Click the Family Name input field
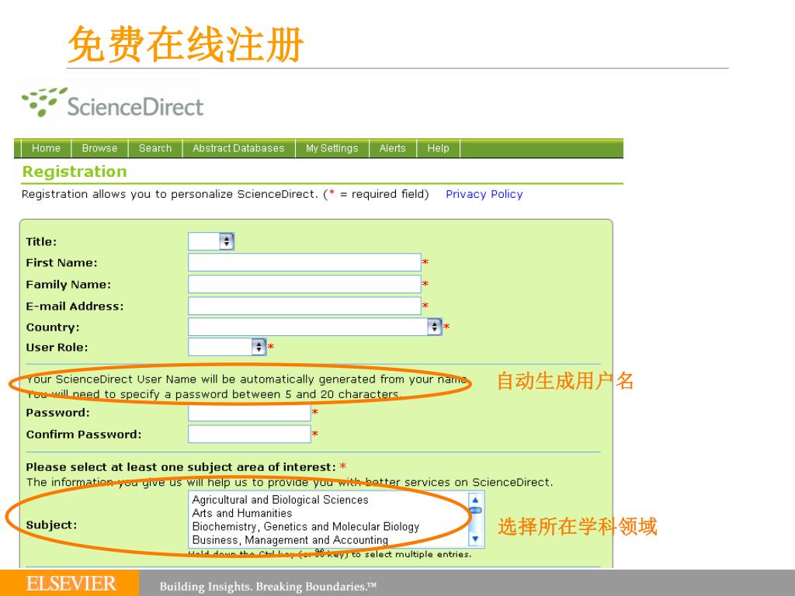 coord(304,284)
